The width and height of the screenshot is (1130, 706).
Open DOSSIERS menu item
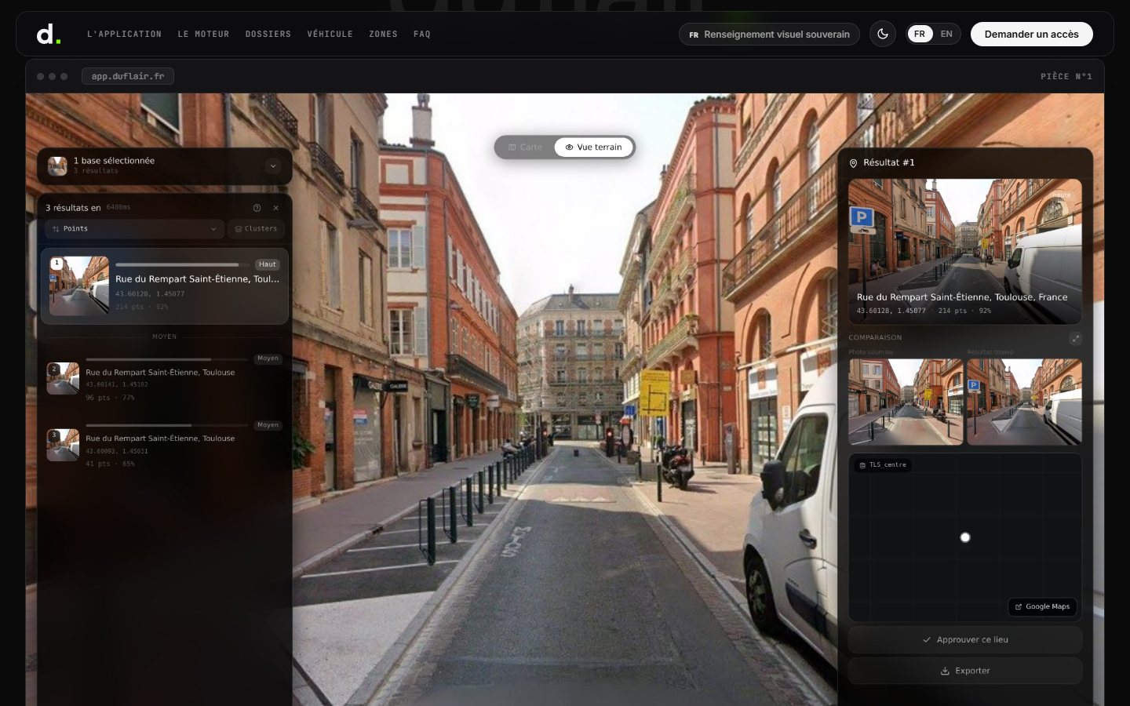(x=268, y=34)
